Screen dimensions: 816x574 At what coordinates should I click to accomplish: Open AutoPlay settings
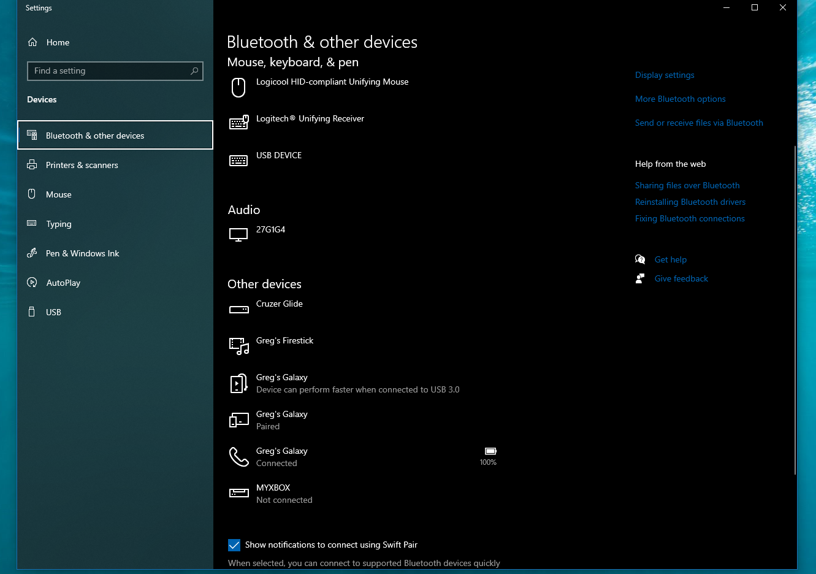pos(115,283)
